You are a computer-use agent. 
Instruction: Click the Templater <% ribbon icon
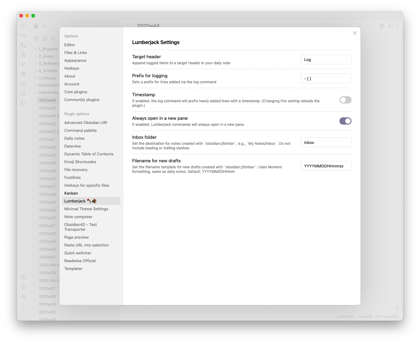[23, 35]
